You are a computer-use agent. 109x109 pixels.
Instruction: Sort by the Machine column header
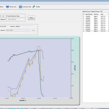96,14
